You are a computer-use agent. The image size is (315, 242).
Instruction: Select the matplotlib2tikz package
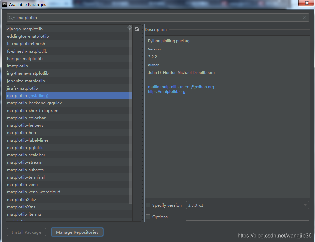[x=22, y=199]
